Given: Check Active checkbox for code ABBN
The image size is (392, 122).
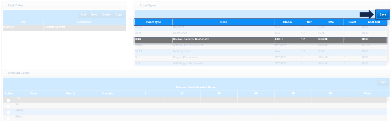Looking at the screenshot, I should coord(9,112).
